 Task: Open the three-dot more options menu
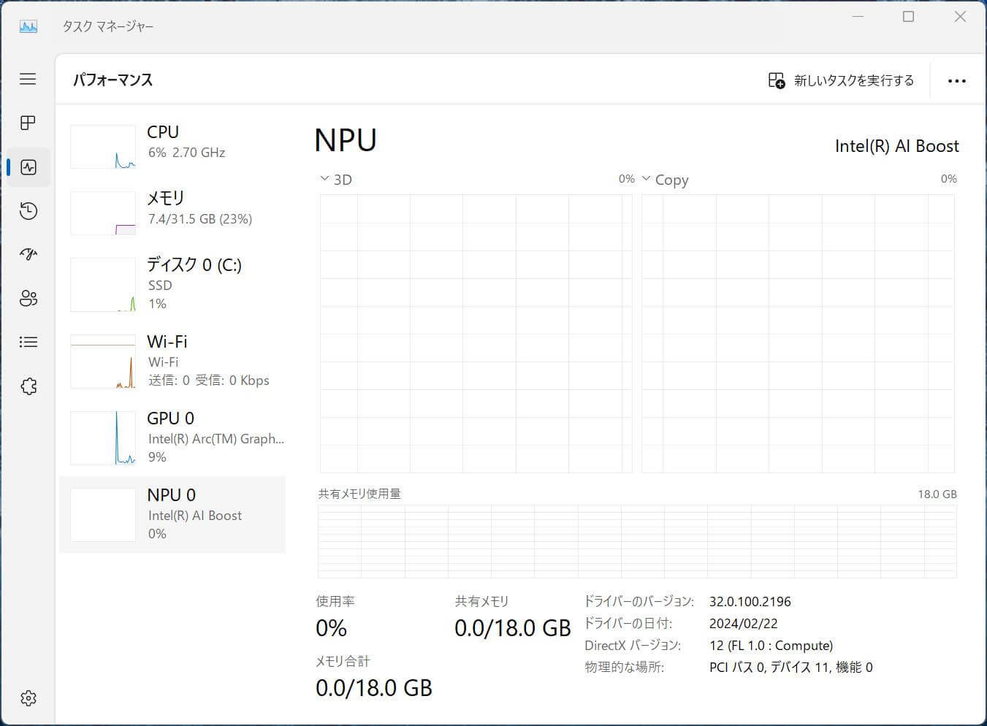pos(956,81)
